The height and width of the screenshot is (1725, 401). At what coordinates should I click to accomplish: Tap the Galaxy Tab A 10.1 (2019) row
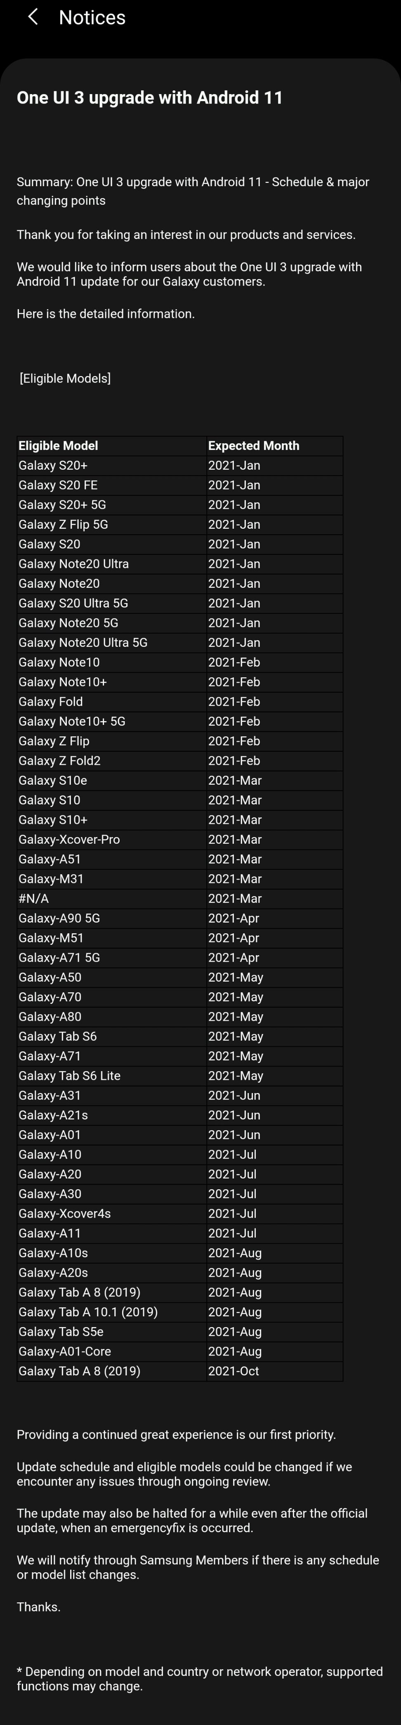(179, 1312)
